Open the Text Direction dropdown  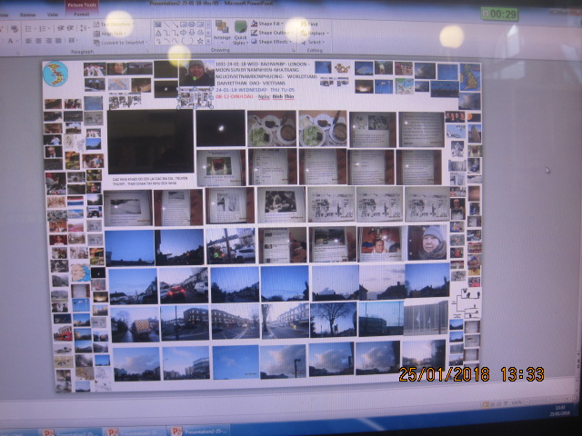[x=113, y=25]
